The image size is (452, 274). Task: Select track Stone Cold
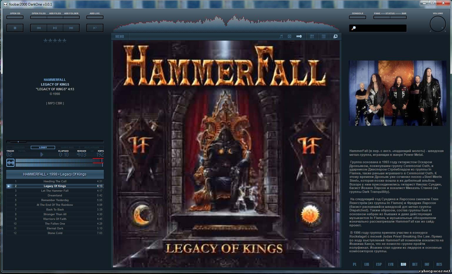coord(55,233)
